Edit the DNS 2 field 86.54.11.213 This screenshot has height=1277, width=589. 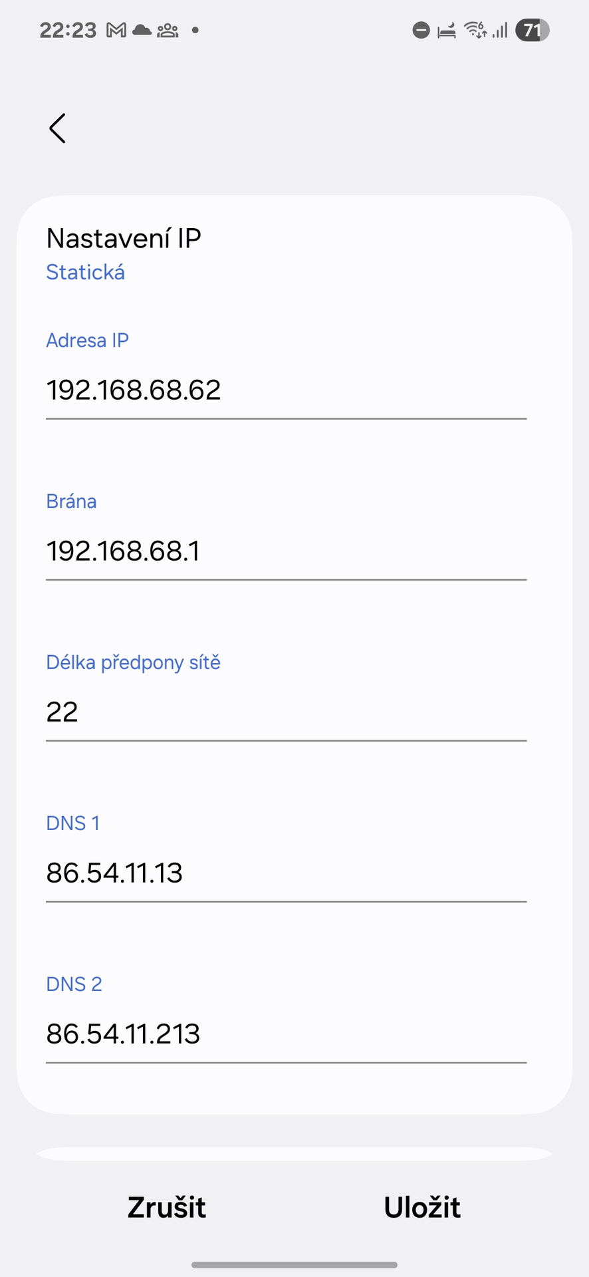[286, 1034]
